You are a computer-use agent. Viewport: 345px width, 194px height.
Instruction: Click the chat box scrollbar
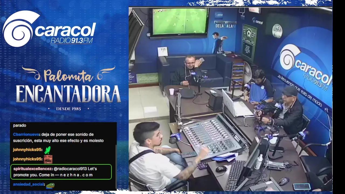tap(116, 167)
